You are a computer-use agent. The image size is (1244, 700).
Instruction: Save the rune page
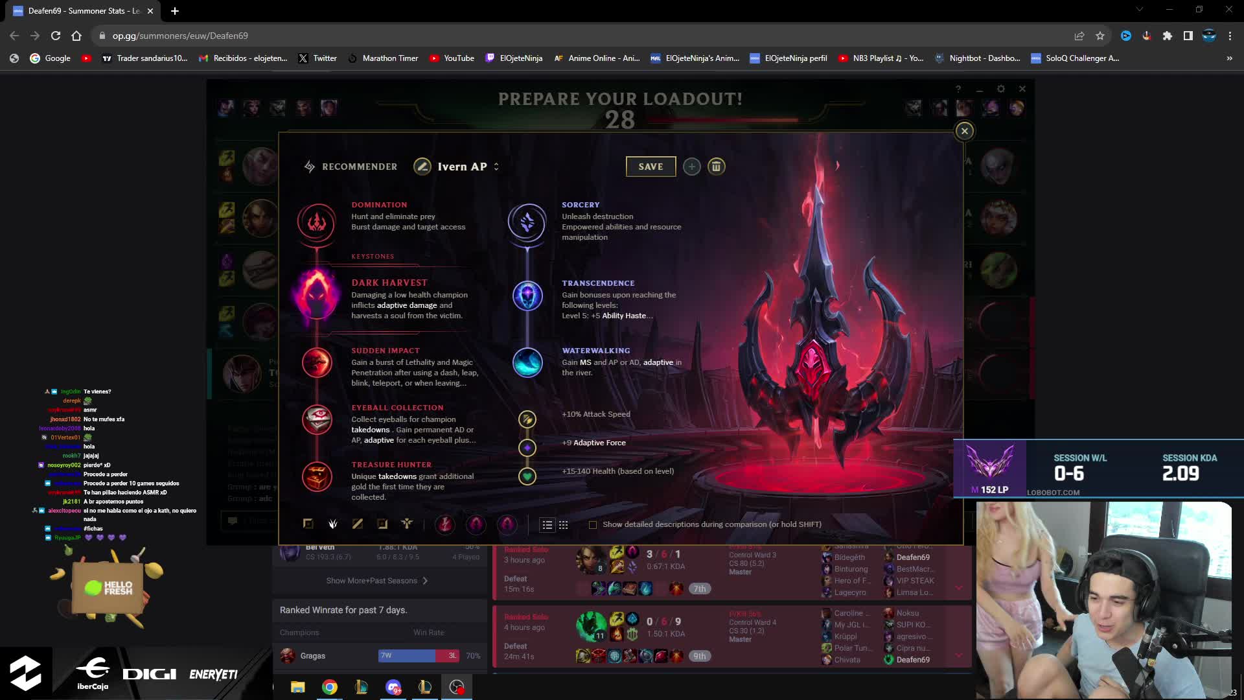(x=651, y=167)
